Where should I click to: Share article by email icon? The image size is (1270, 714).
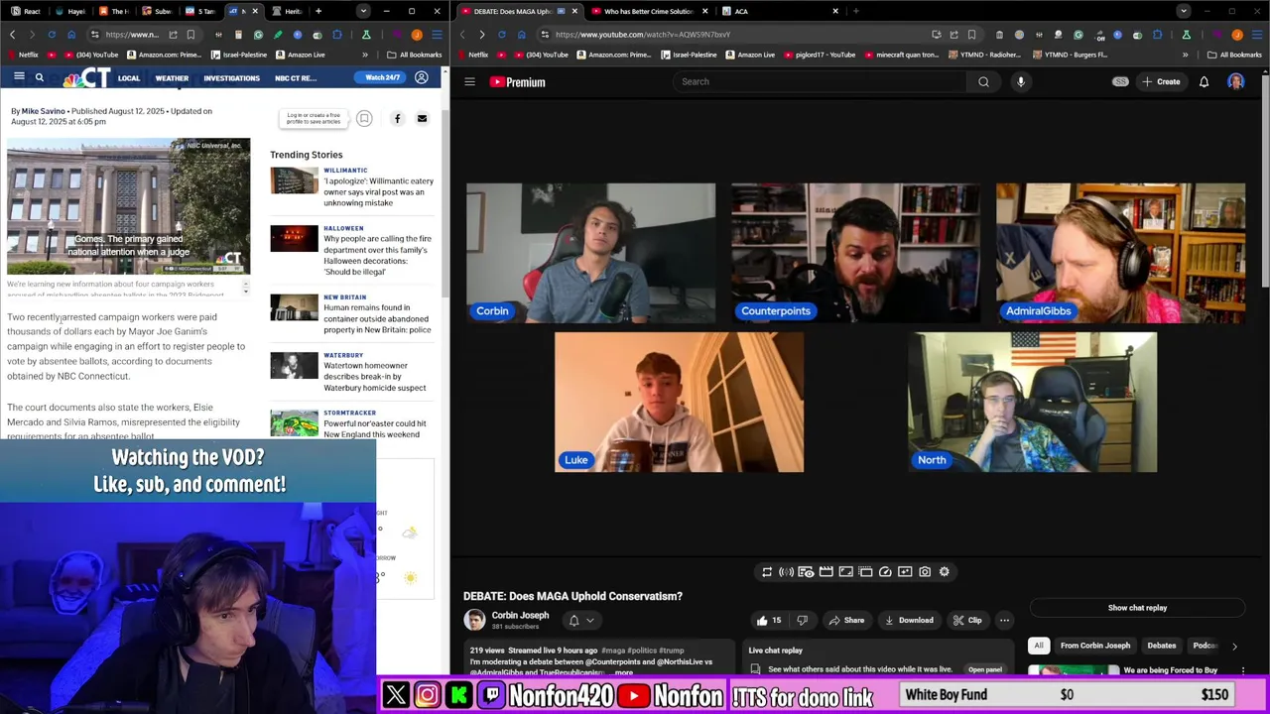pyautogui.click(x=422, y=119)
